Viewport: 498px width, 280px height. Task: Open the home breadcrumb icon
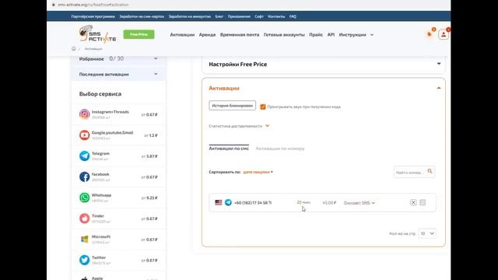[74, 48]
